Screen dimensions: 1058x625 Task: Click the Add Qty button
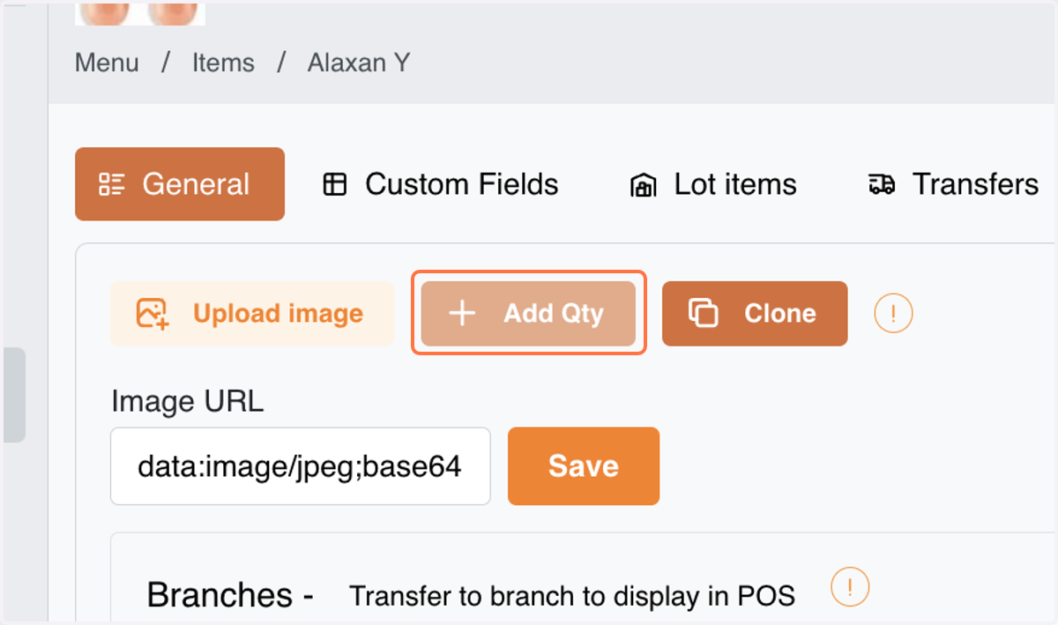(529, 314)
